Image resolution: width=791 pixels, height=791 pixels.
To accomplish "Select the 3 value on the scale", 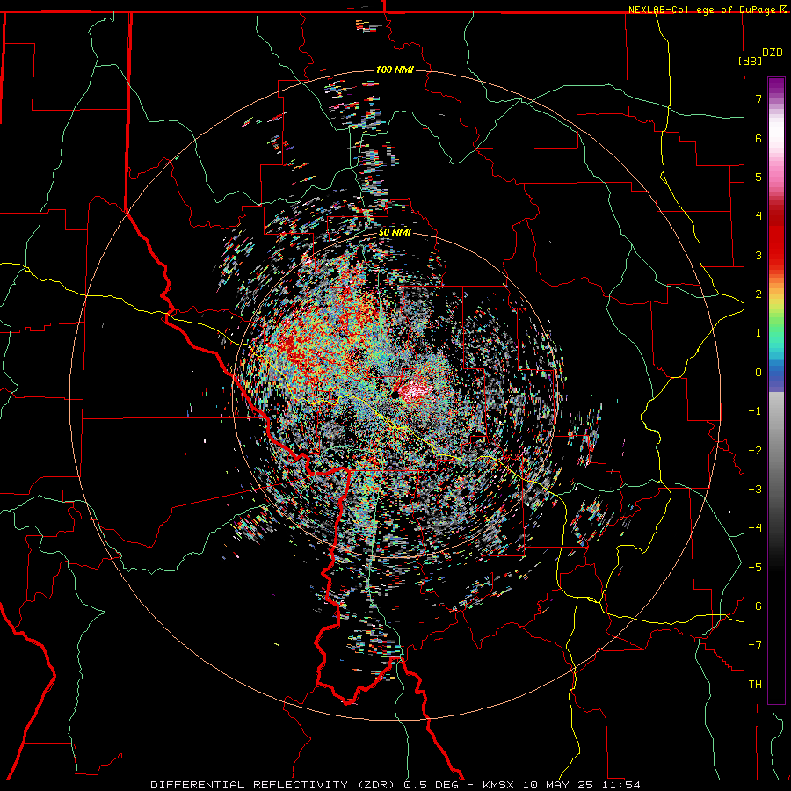I will pos(758,255).
